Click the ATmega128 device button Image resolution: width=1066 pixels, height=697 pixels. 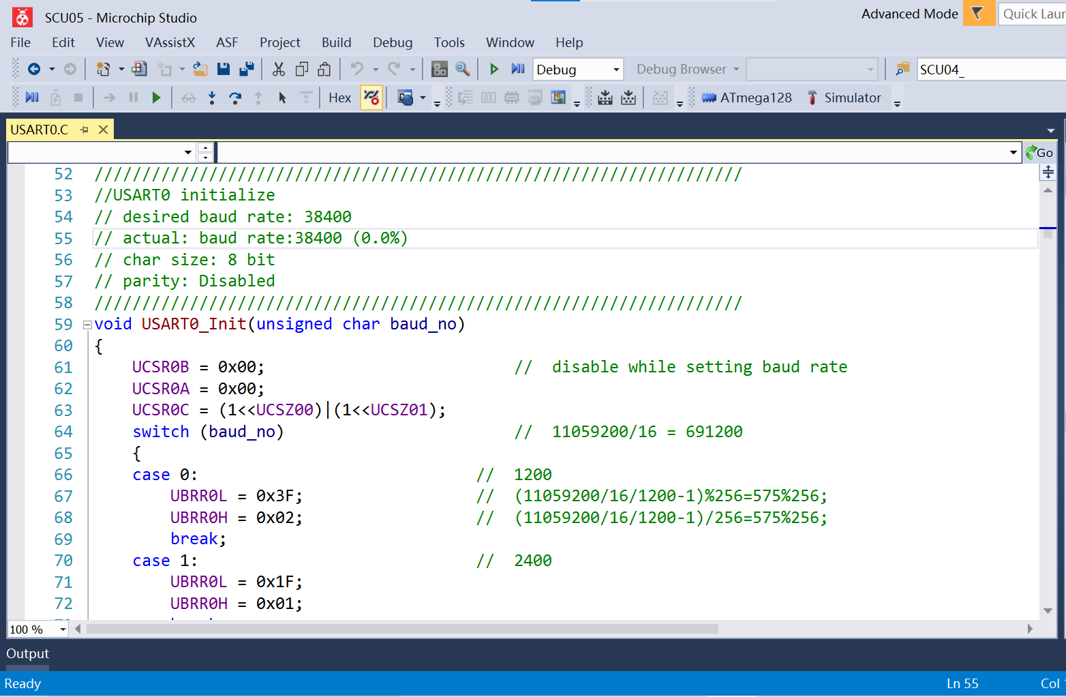(x=746, y=98)
